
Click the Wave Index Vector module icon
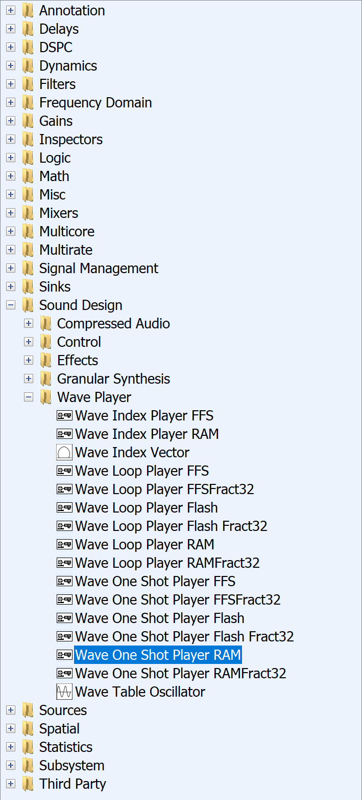(x=64, y=453)
